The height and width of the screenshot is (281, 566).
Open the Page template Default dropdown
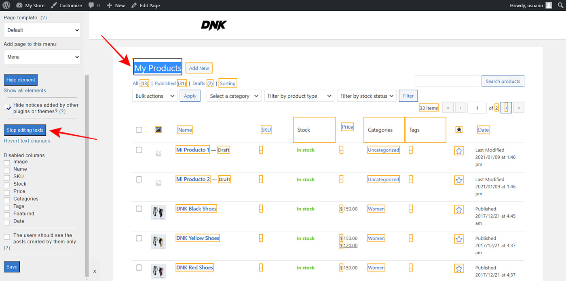coord(42,30)
